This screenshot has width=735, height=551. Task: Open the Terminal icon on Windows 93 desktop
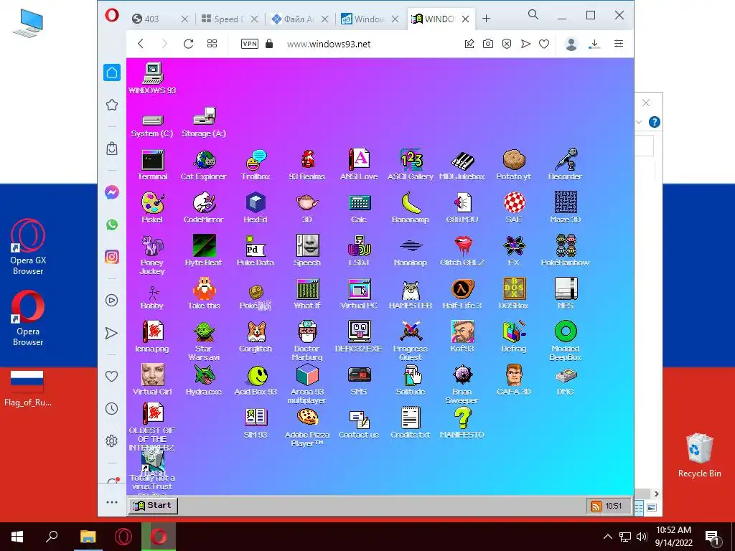(x=152, y=161)
